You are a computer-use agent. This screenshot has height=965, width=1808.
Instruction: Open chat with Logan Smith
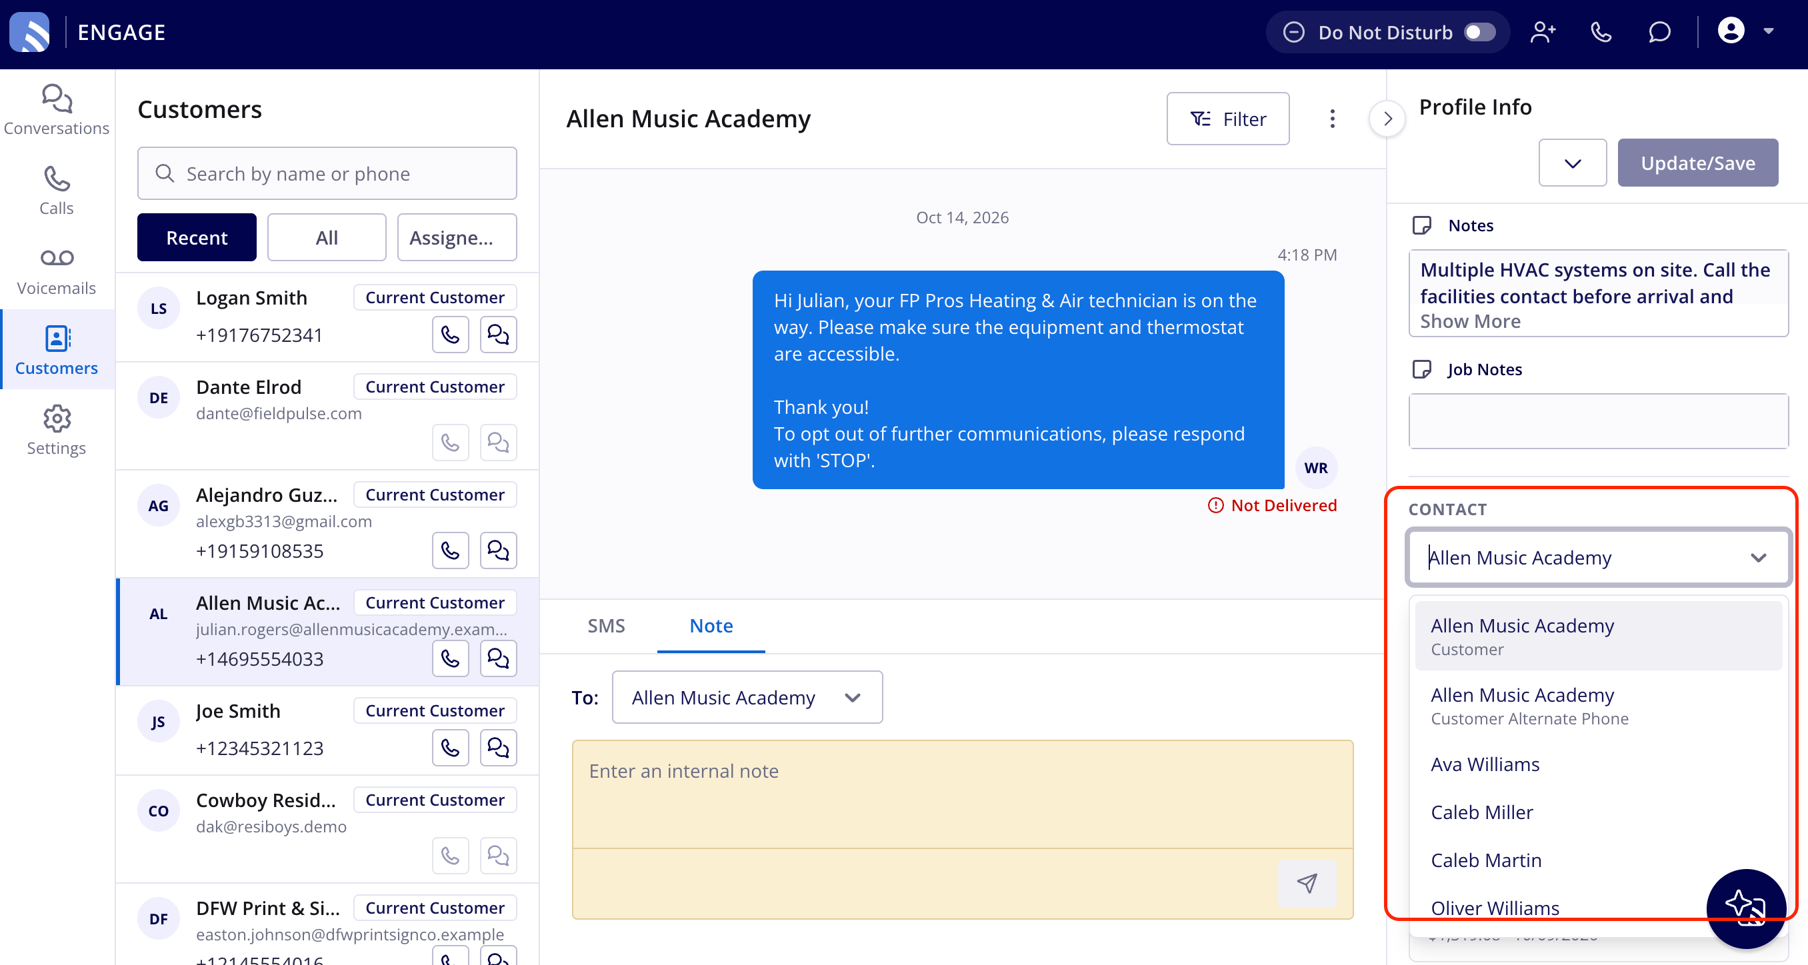(x=498, y=335)
